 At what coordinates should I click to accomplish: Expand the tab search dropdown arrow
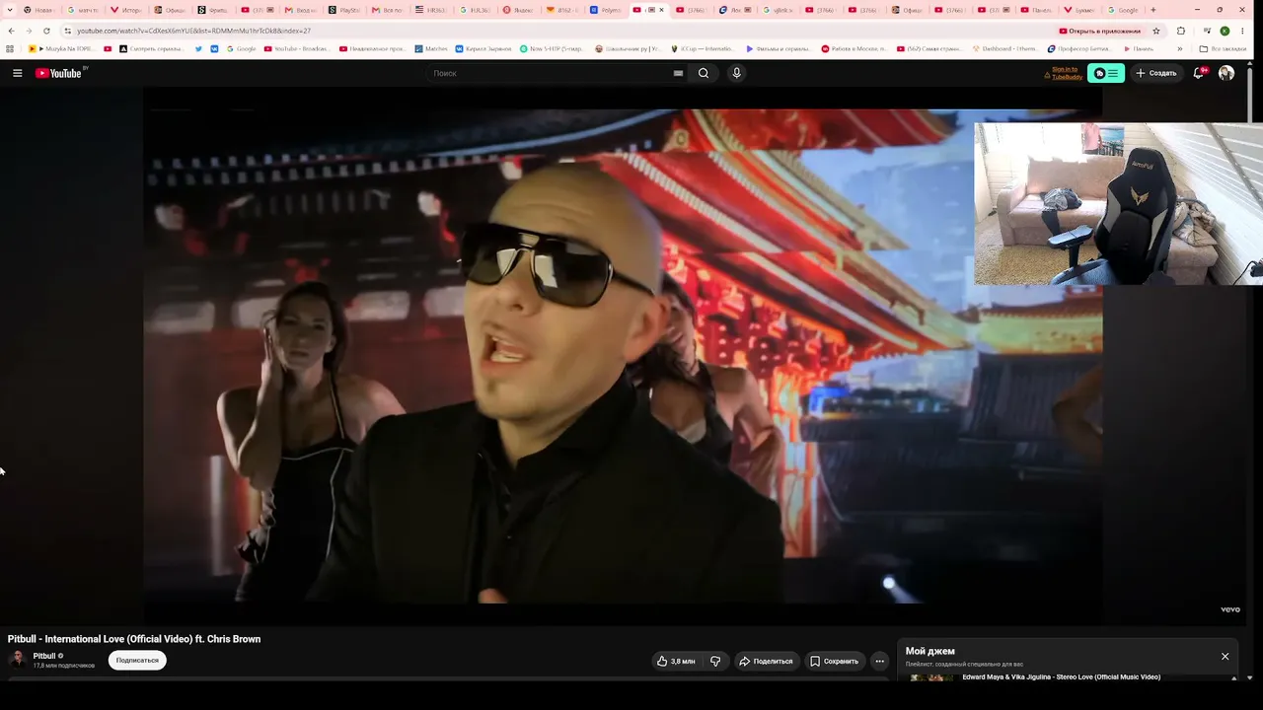(8, 10)
